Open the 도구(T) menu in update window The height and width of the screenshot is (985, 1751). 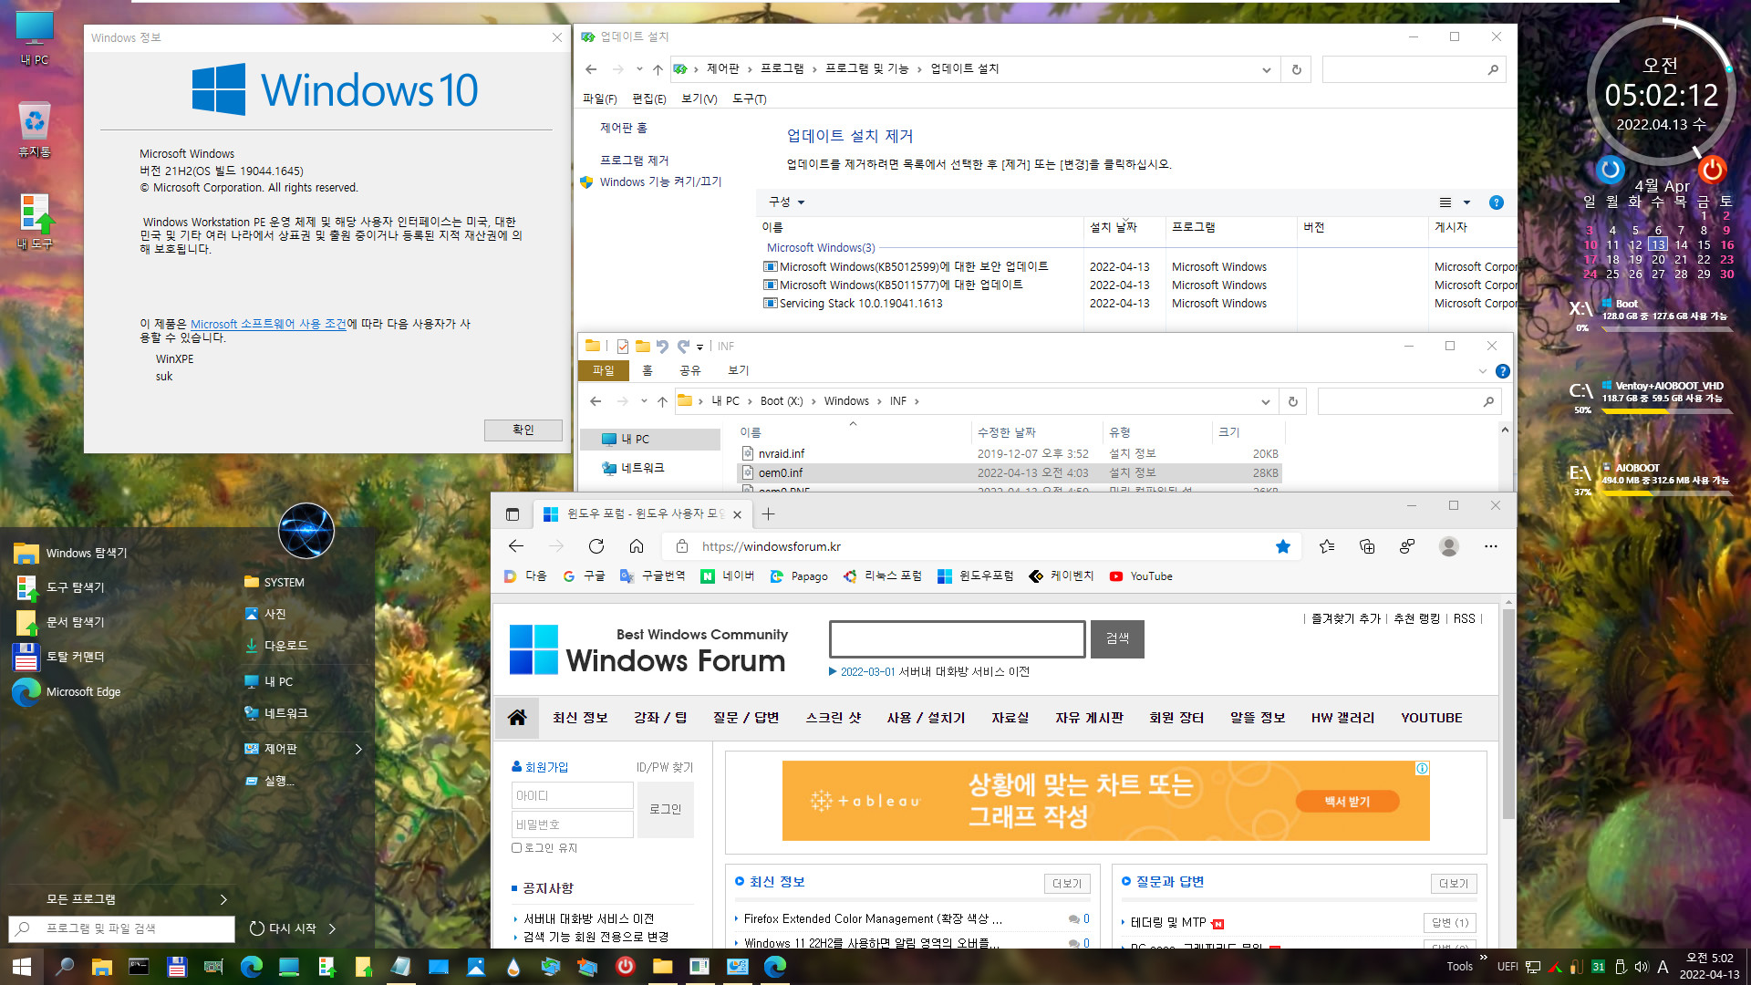pos(750,98)
